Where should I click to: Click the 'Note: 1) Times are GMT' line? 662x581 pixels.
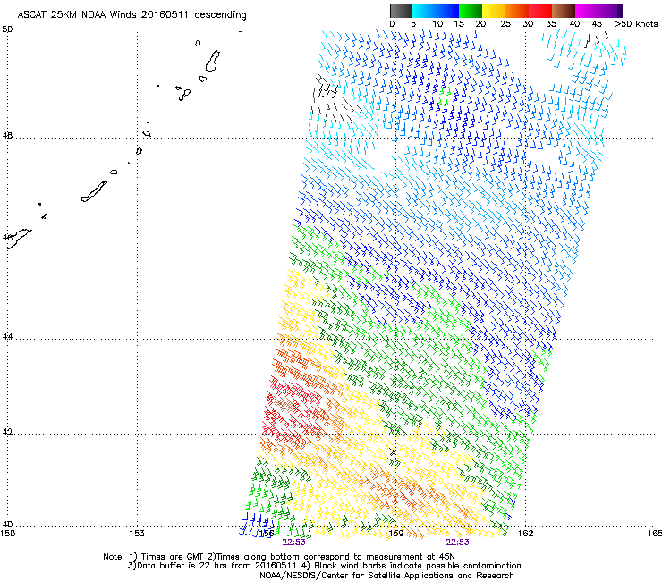point(278,557)
